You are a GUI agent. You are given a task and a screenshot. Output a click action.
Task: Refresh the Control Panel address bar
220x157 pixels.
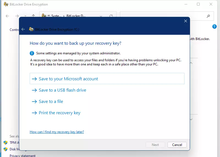tap(111, 16)
